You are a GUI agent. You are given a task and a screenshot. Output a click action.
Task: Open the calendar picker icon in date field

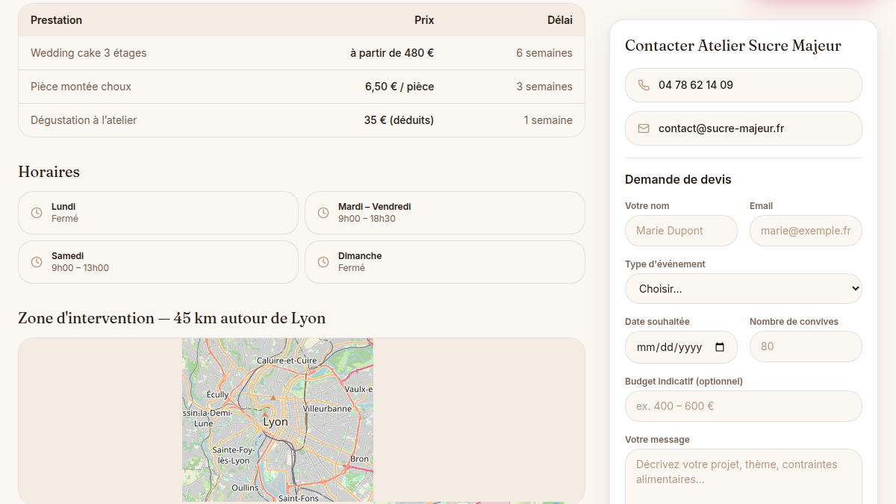[720, 347]
